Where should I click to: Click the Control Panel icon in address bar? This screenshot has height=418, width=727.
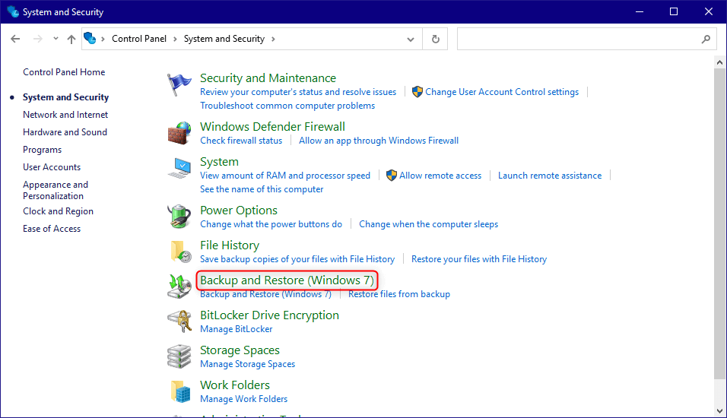(90, 38)
